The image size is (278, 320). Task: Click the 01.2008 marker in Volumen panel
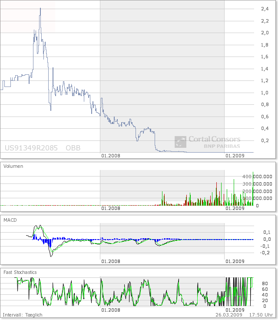(110, 208)
